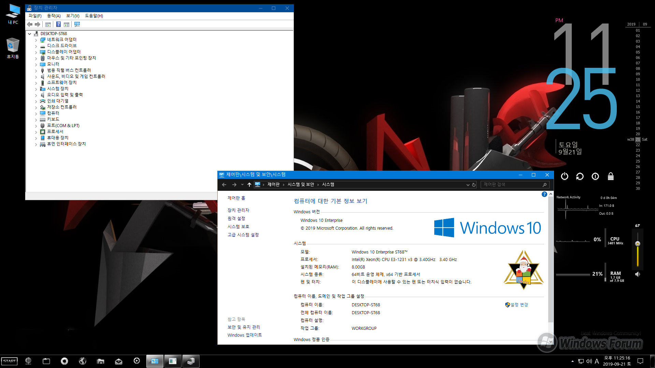Open 고급 시스템 설정 link
The width and height of the screenshot is (655, 368).
(x=243, y=235)
